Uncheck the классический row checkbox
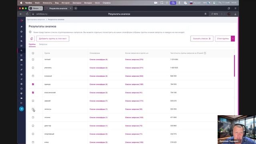256x144 pixels. [x=33, y=92]
